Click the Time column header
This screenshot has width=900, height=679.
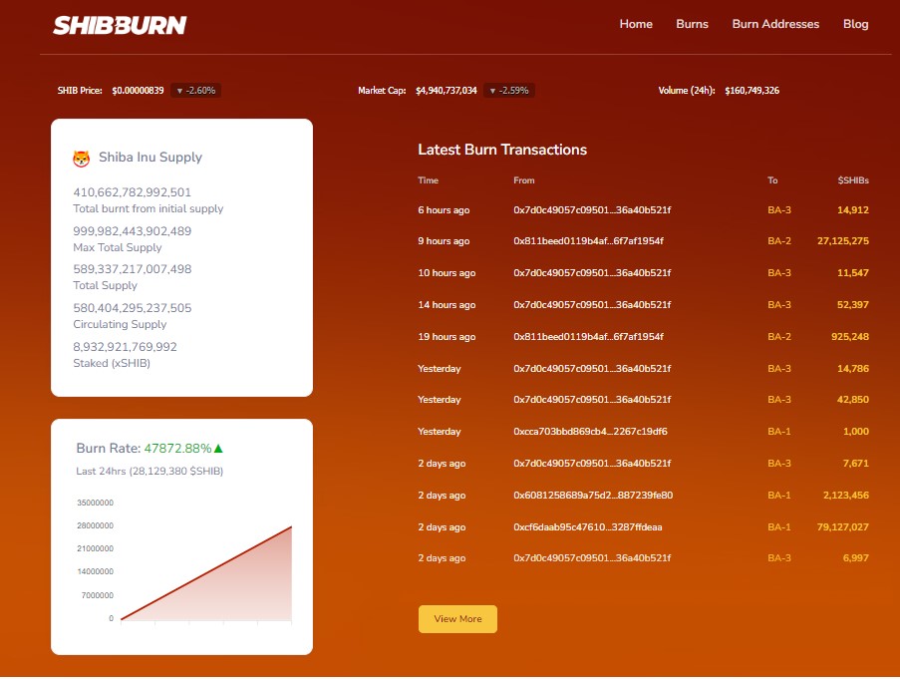tap(429, 180)
